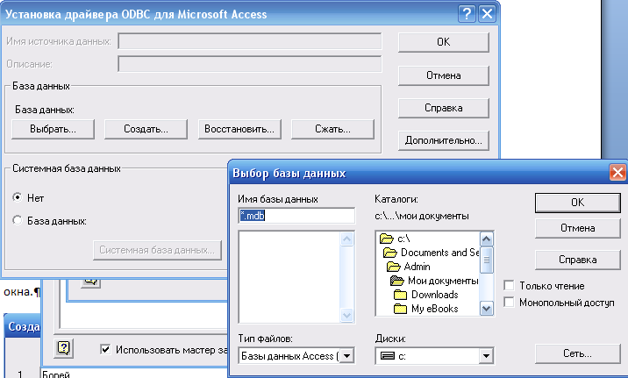Click the up arrow of the file list scrollbar
The image size is (628, 378).
346,239
